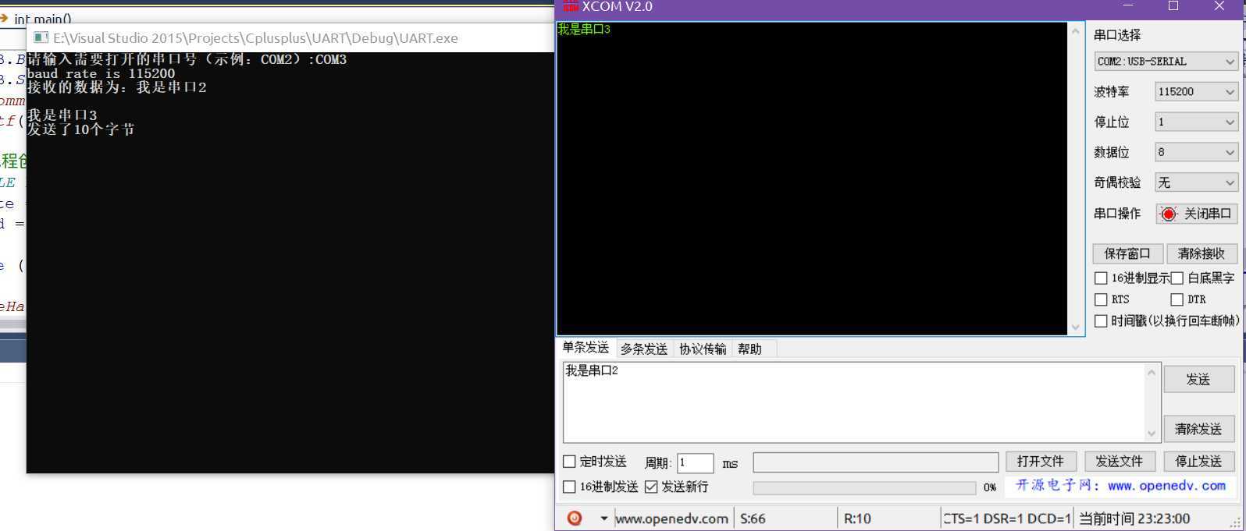This screenshot has width=1246, height=531.
Task: Open the 开源电子网 www.openedv.com link
Action: coord(1121,485)
